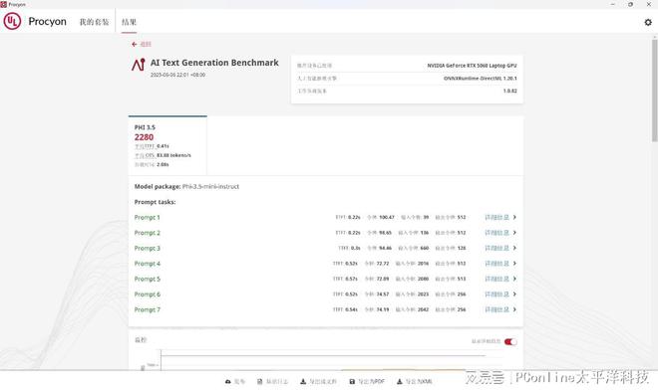Toggle the show detailed info switch
This screenshot has width=658, height=392.
point(510,341)
